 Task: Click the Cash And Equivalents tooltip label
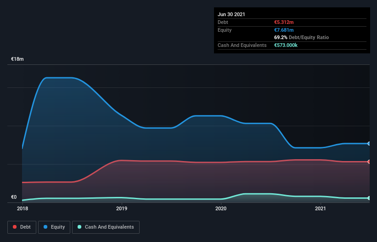[x=242, y=45]
